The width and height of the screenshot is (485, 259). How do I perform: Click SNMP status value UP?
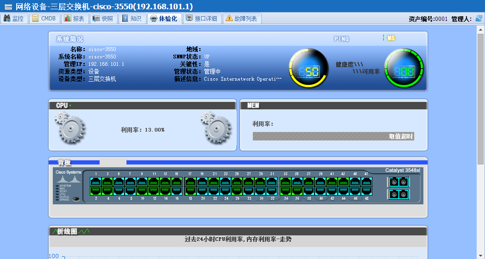pyautogui.click(x=207, y=57)
